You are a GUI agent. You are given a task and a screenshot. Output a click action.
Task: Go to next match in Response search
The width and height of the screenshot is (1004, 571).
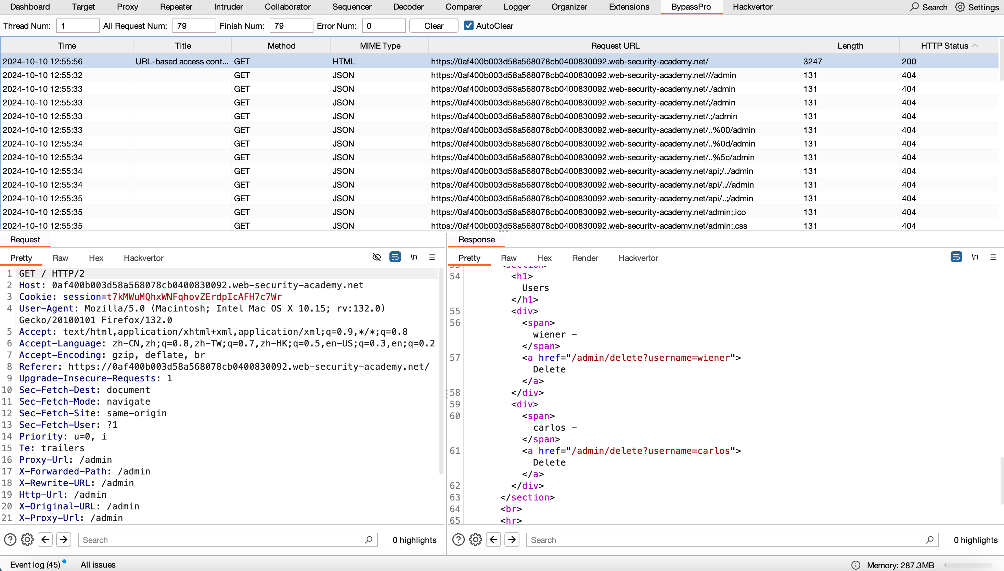point(512,540)
